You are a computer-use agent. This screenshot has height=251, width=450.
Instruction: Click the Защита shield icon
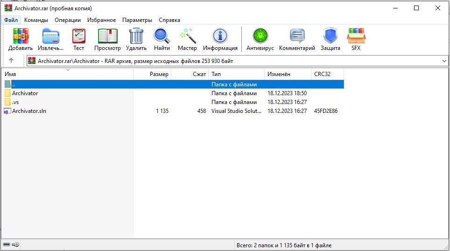[330, 36]
